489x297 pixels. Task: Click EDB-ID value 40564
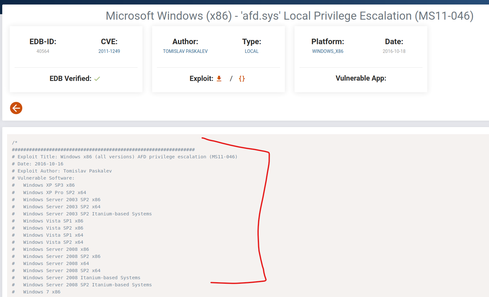tap(43, 51)
